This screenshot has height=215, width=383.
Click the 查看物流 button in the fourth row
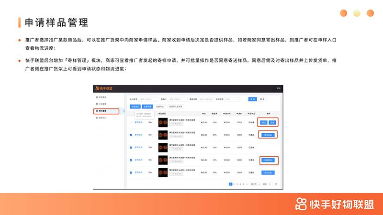point(268,160)
